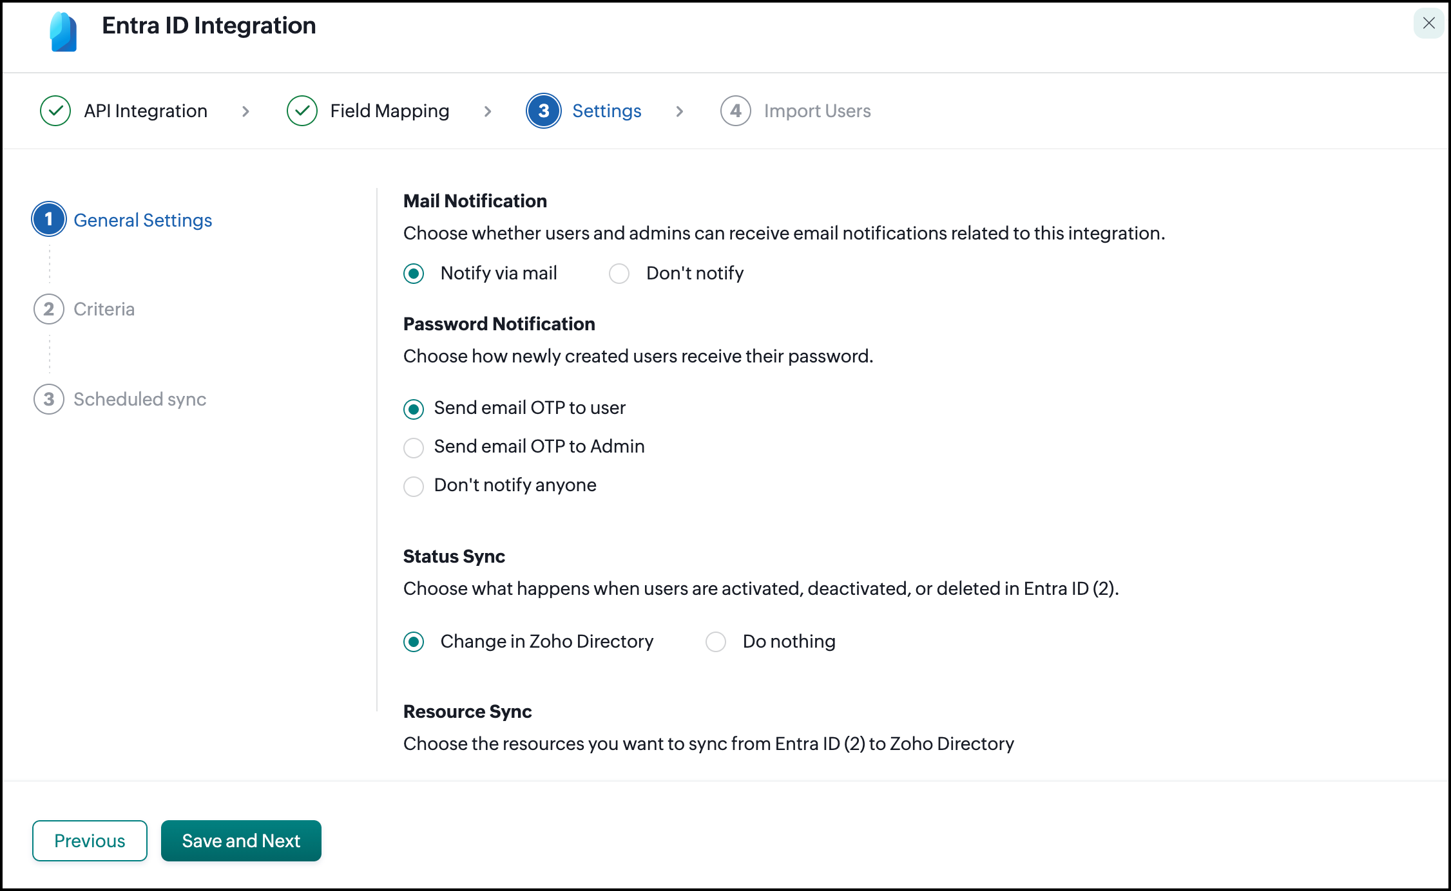Go to Scheduled sync section

coord(140,399)
